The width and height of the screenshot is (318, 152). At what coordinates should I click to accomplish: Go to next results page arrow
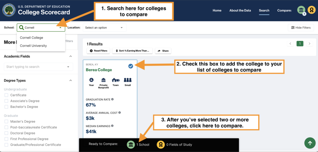coord(309,44)
